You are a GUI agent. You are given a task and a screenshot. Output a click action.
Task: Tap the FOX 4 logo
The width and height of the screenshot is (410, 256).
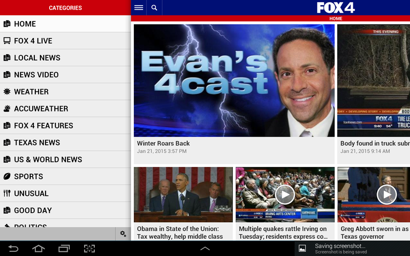336,8
